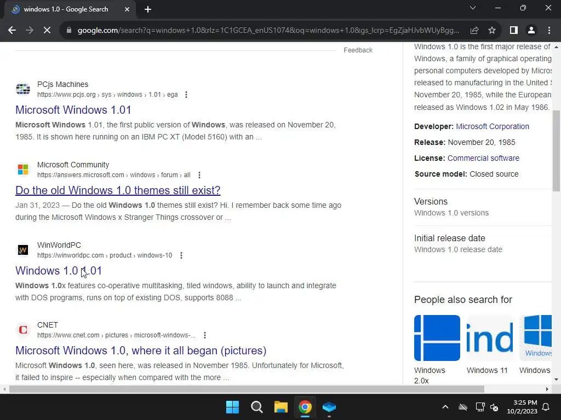Open Windows Start menu
The image size is (561, 420).
pyautogui.click(x=232, y=407)
